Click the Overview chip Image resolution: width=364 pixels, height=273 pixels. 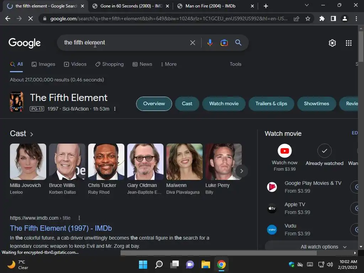(154, 103)
